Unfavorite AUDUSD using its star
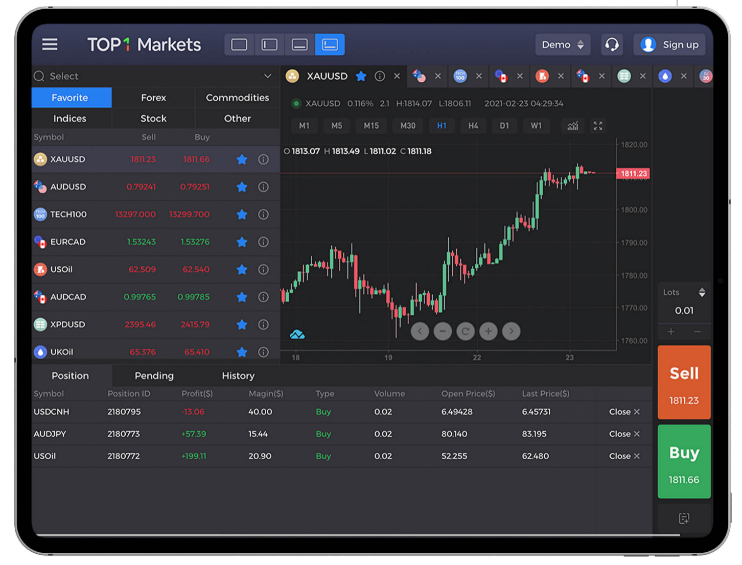 pyautogui.click(x=242, y=187)
